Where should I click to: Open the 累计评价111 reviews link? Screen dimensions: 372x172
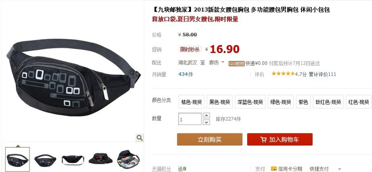point(322,74)
